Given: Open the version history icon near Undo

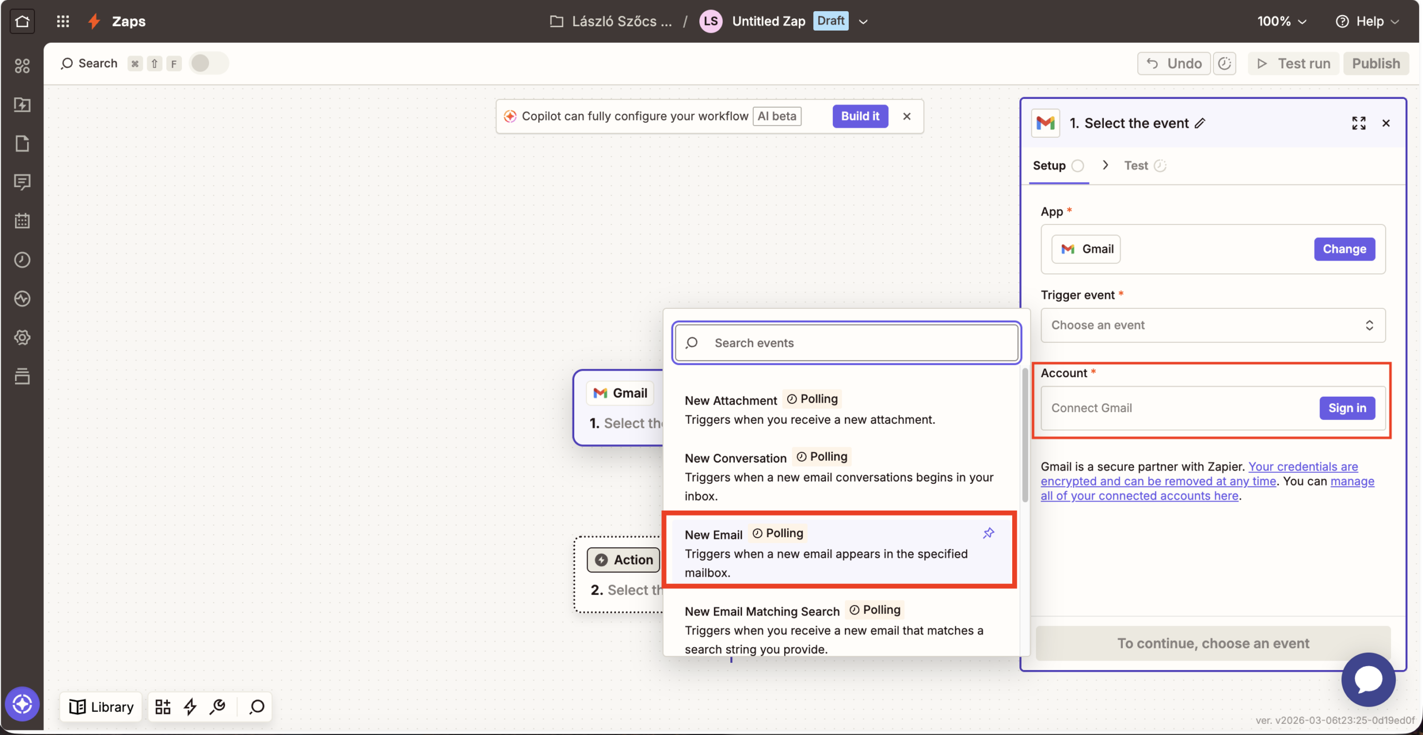Looking at the screenshot, I should coord(1225,63).
